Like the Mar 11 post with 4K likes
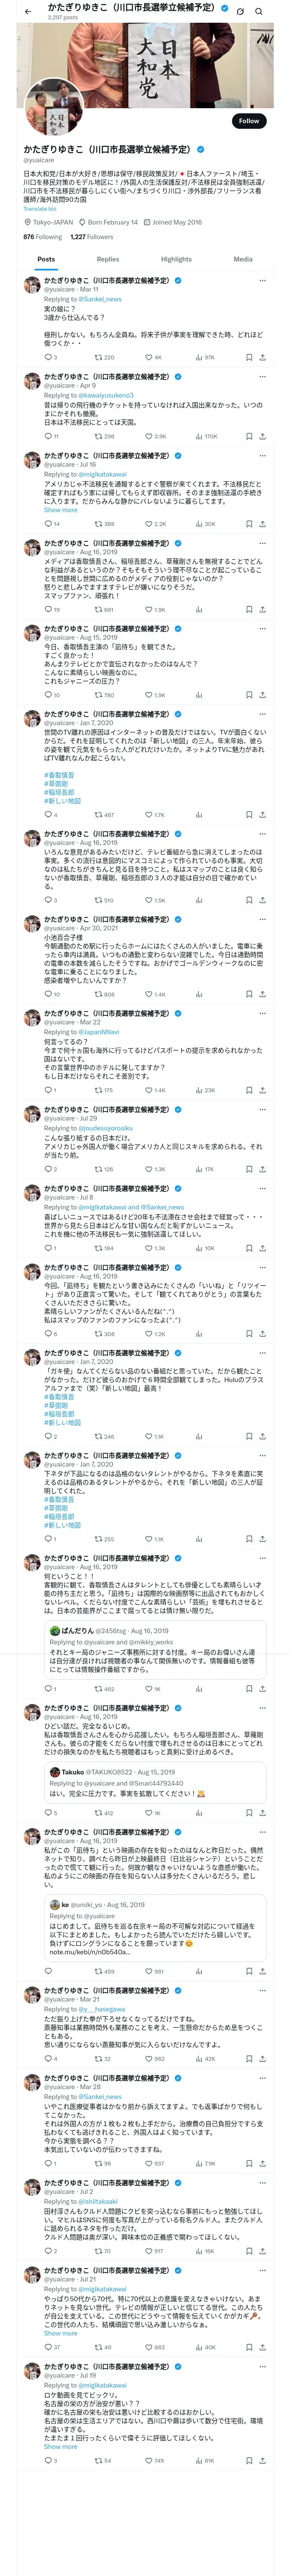 tap(153, 357)
